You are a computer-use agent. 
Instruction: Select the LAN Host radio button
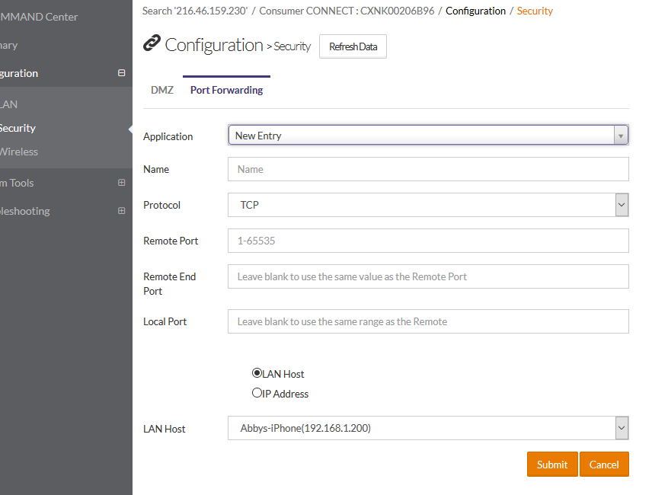coord(257,373)
